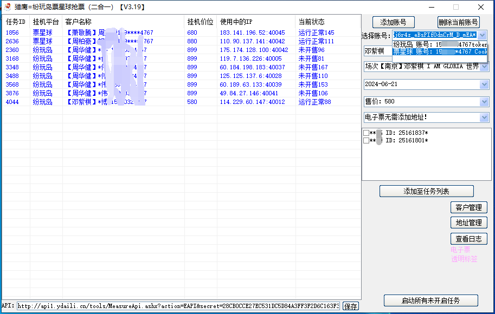Open 客户管理
The image size is (495, 314).
pos(469,207)
